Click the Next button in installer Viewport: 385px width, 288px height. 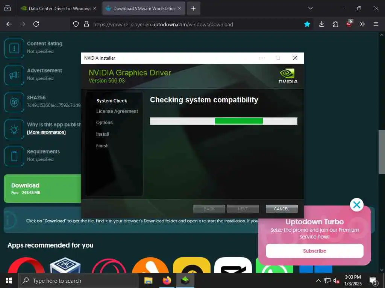click(243, 209)
